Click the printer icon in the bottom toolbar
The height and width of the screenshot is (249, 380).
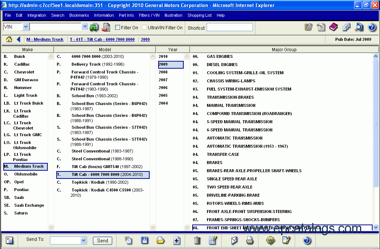click(250, 240)
